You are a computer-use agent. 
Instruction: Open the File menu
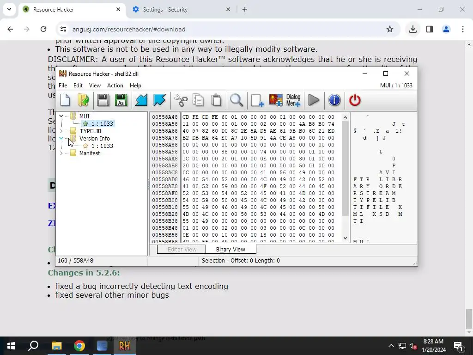63,86
